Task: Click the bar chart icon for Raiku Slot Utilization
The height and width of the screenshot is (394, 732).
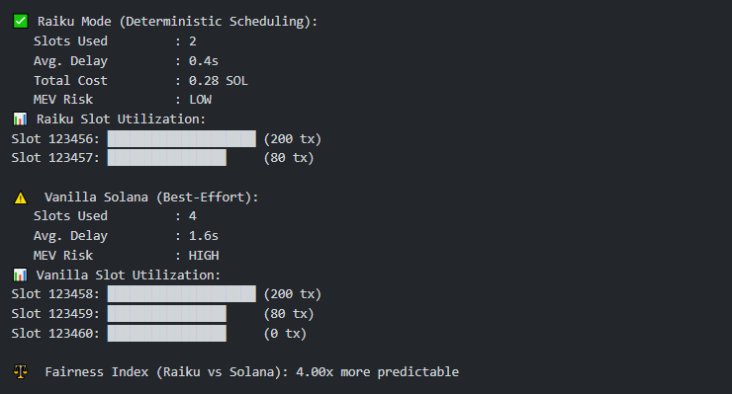Action: pyautogui.click(x=20, y=119)
